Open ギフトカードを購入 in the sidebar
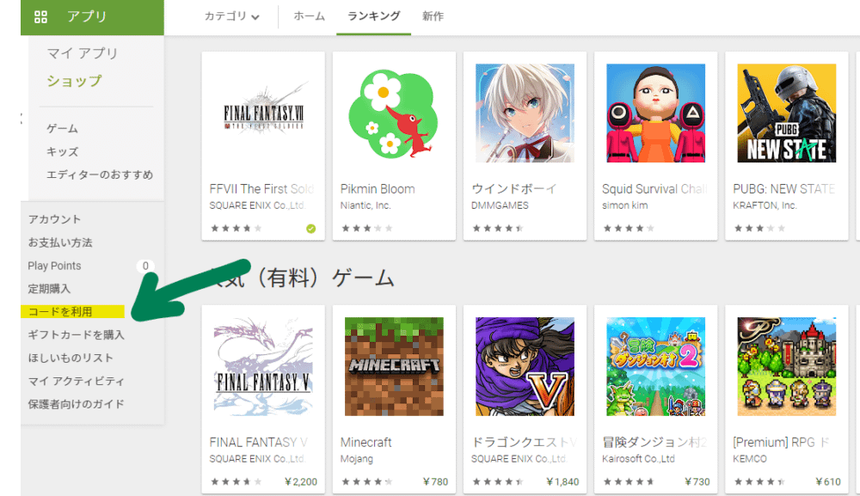The width and height of the screenshot is (860, 496). coord(77,335)
